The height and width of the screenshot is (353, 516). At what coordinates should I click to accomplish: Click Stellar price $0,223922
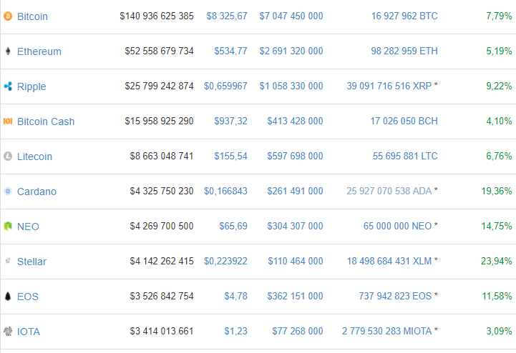click(x=225, y=262)
